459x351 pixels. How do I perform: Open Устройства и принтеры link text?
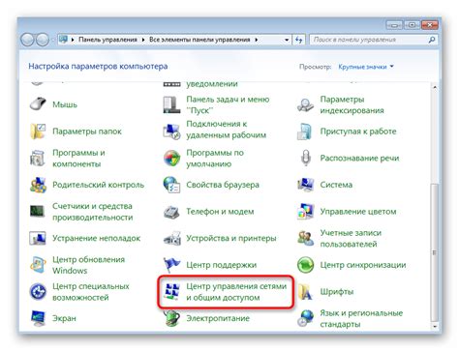point(231,238)
